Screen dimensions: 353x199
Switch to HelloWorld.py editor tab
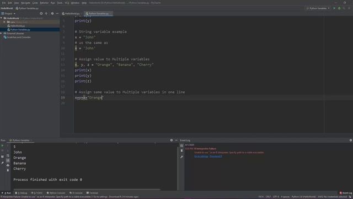click(72, 13)
